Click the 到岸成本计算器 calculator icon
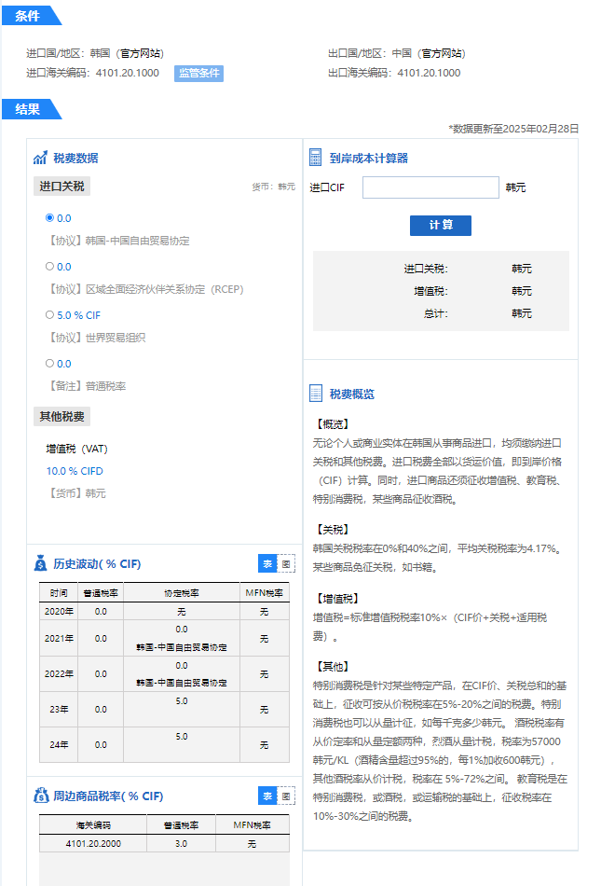The image size is (601, 886). (316, 159)
